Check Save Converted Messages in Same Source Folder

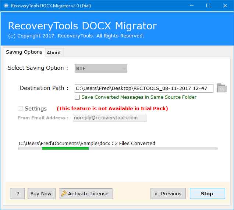77,97
